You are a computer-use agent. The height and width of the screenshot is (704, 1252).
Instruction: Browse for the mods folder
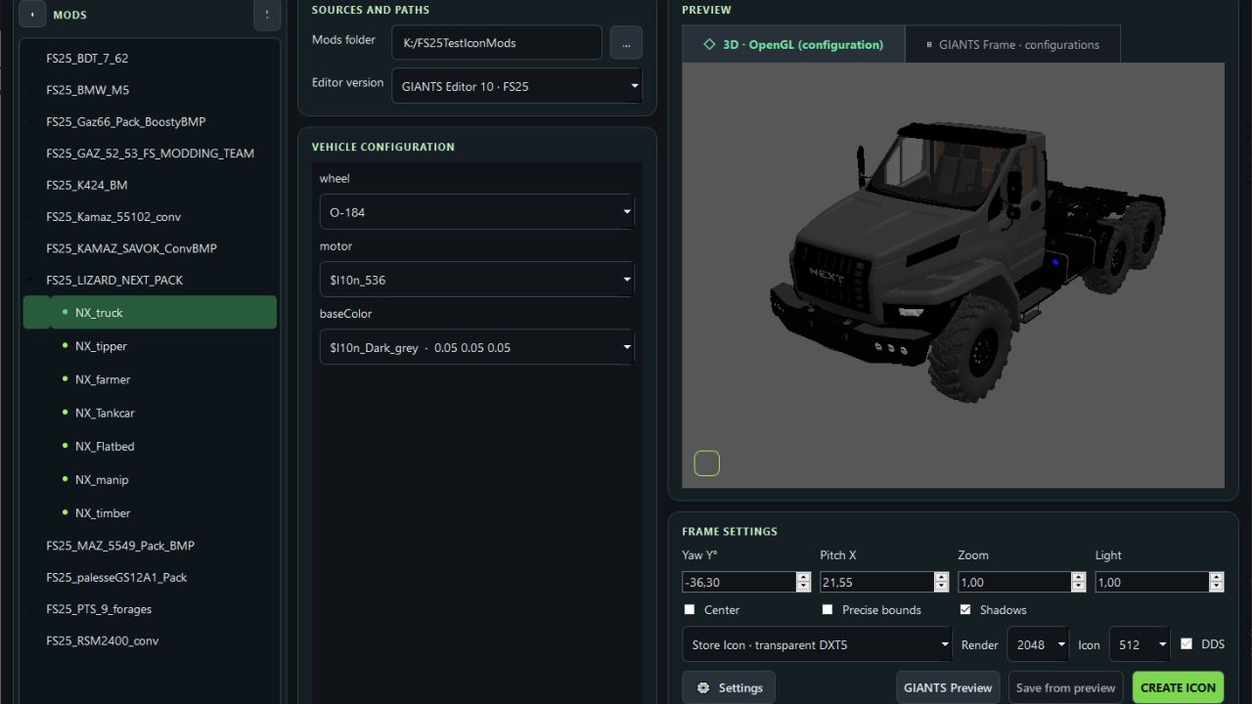click(626, 43)
